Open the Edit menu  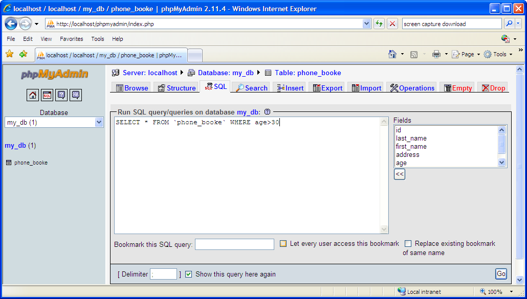(28, 39)
